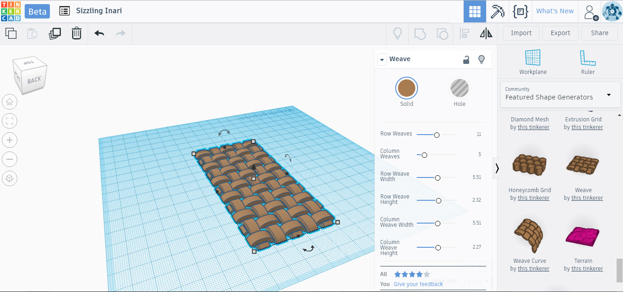623x292 pixels.
Task: Redo the last action
Action: (120, 33)
